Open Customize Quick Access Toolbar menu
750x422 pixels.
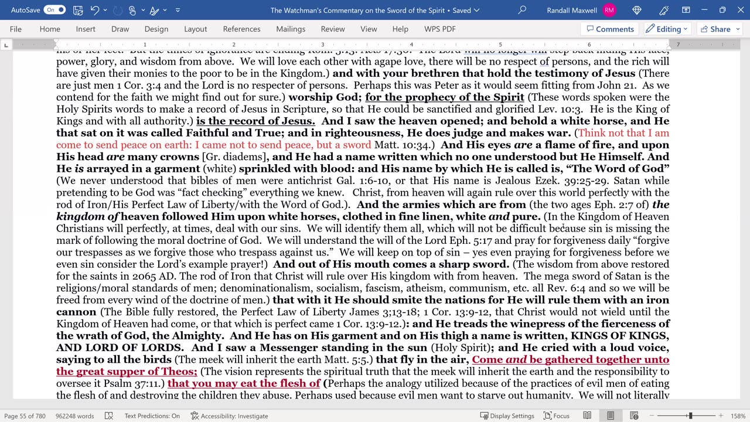[x=178, y=10]
